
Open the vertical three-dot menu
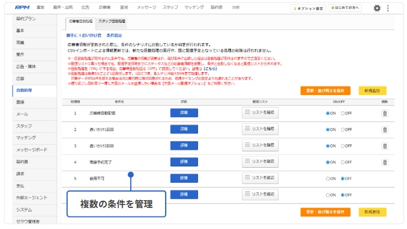(388, 8)
